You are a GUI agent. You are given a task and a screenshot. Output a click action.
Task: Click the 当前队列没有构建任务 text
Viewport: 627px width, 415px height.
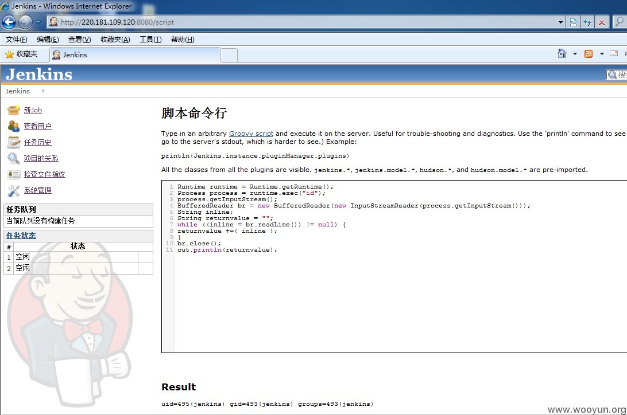[40, 221]
